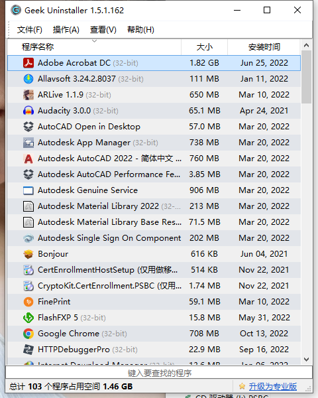Screen dimensions: 318x398
Task: Click the 升级为专业版 upgrade link
Action: (272, 387)
